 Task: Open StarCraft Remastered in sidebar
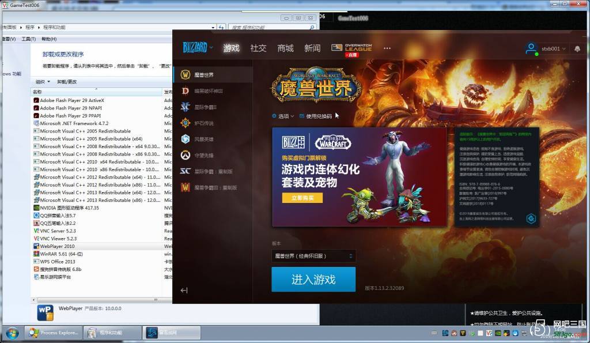coord(186,171)
